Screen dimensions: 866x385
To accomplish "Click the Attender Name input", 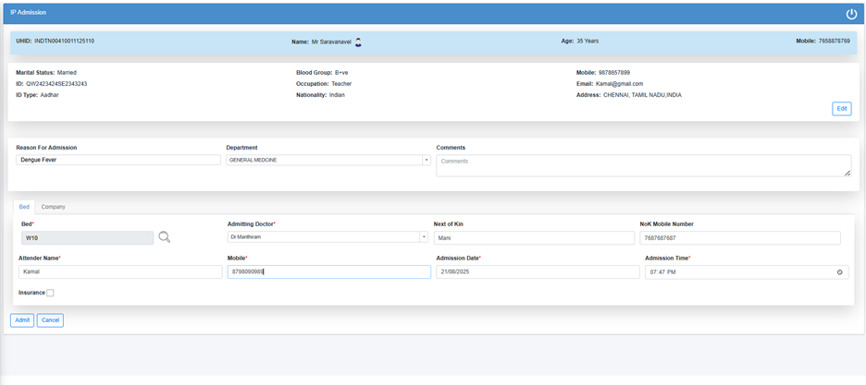I will click(120, 272).
